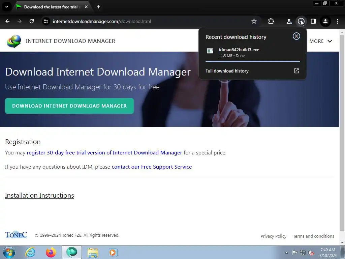Click the open-in-new-tab icon beside Full download history
Viewport: 345px width, 259px height.
click(296, 71)
